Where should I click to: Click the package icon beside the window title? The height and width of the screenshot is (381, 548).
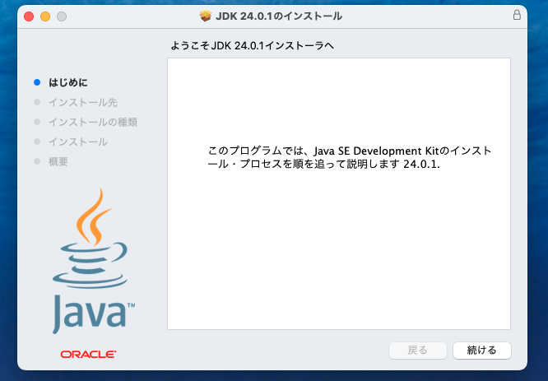coord(206,16)
